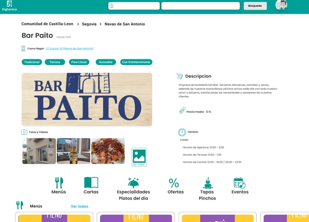Click the Bar Paito title
Screen dimensions: 309x222
pyautogui.click(x=37, y=35)
